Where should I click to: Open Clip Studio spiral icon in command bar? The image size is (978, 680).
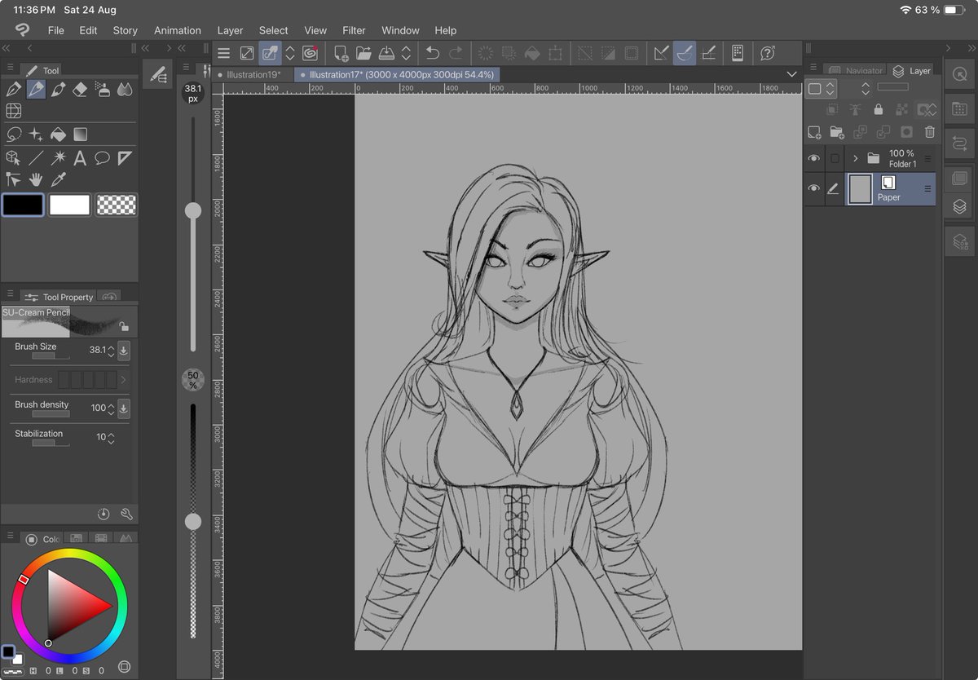coord(310,53)
